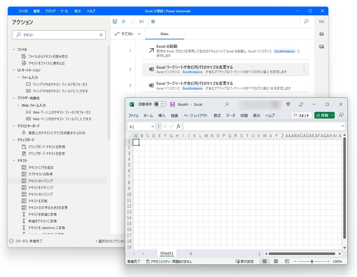Image resolution: width=357 pixels, height=277 pixels.
Task: Click the run next action icon
Action: pos(142,21)
